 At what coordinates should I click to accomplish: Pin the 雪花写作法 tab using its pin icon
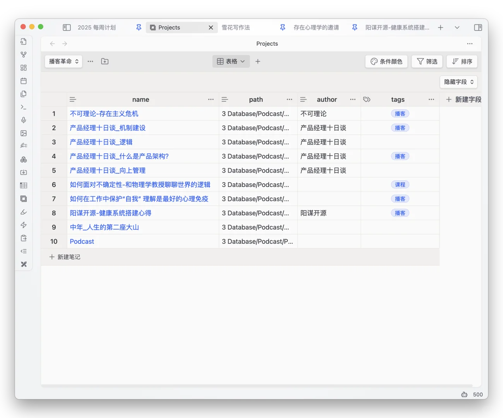coord(282,27)
